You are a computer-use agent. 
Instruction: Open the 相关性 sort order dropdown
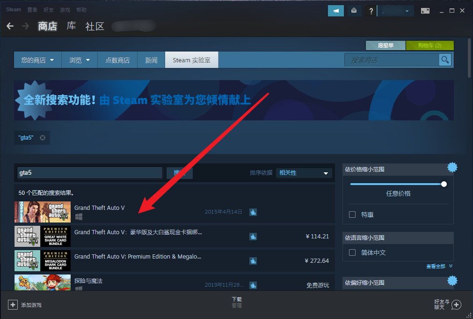[304, 173]
